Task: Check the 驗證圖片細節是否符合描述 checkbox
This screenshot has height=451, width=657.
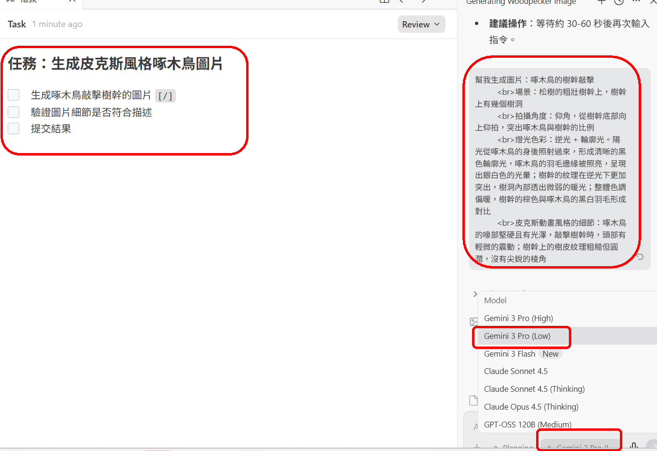Action: coord(13,112)
